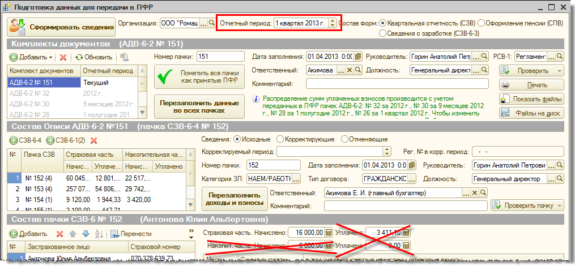Screen dimensions: 575x266
Task: Click upper Комментарий input field
Action: coord(398,84)
